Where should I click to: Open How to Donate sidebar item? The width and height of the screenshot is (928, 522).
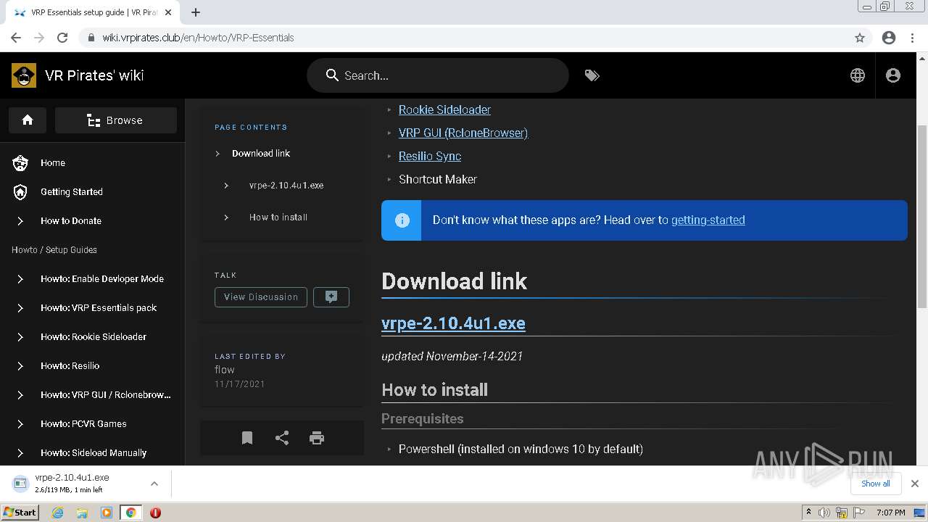(71, 221)
